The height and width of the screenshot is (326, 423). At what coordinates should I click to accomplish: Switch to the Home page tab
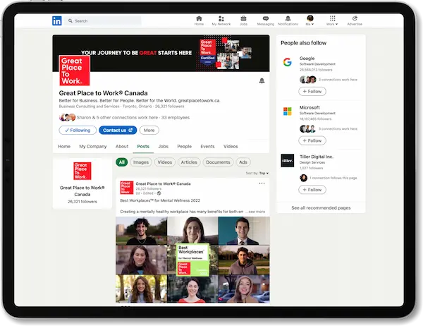click(x=64, y=146)
